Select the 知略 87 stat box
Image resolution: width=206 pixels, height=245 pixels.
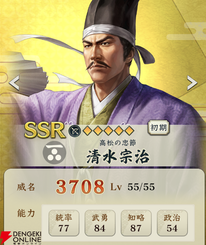136,223
